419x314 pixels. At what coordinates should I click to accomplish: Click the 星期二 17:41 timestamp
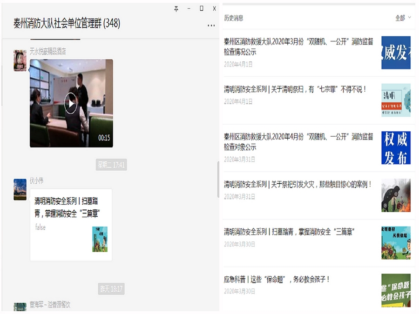coord(111,165)
